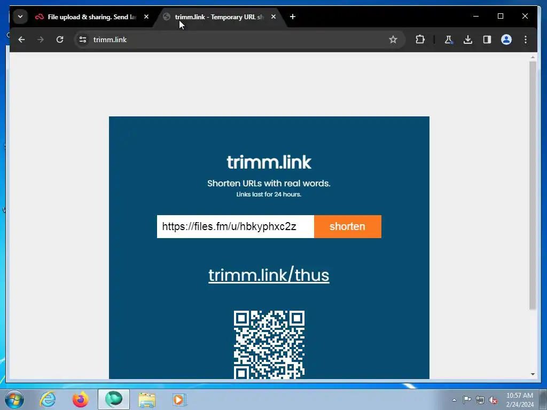This screenshot has width=547, height=410.
Task: Open Chrome Labs flask icon
Action: point(449,40)
